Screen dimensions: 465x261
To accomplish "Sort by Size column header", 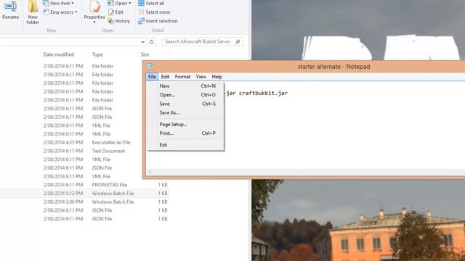I will click(x=145, y=54).
